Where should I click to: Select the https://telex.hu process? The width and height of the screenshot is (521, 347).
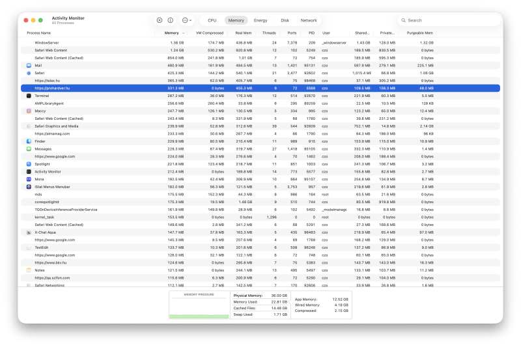coord(260,81)
